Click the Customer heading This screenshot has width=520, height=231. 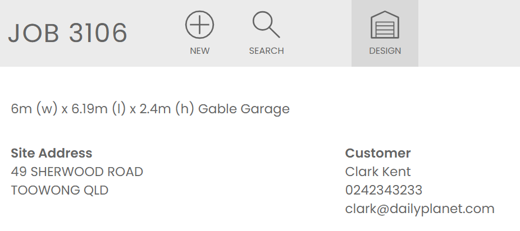[378, 153]
